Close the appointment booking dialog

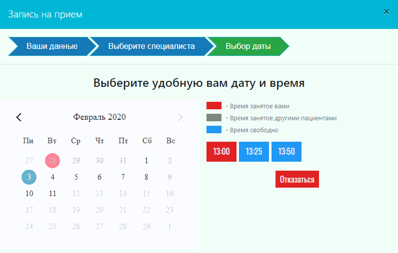tap(386, 11)
